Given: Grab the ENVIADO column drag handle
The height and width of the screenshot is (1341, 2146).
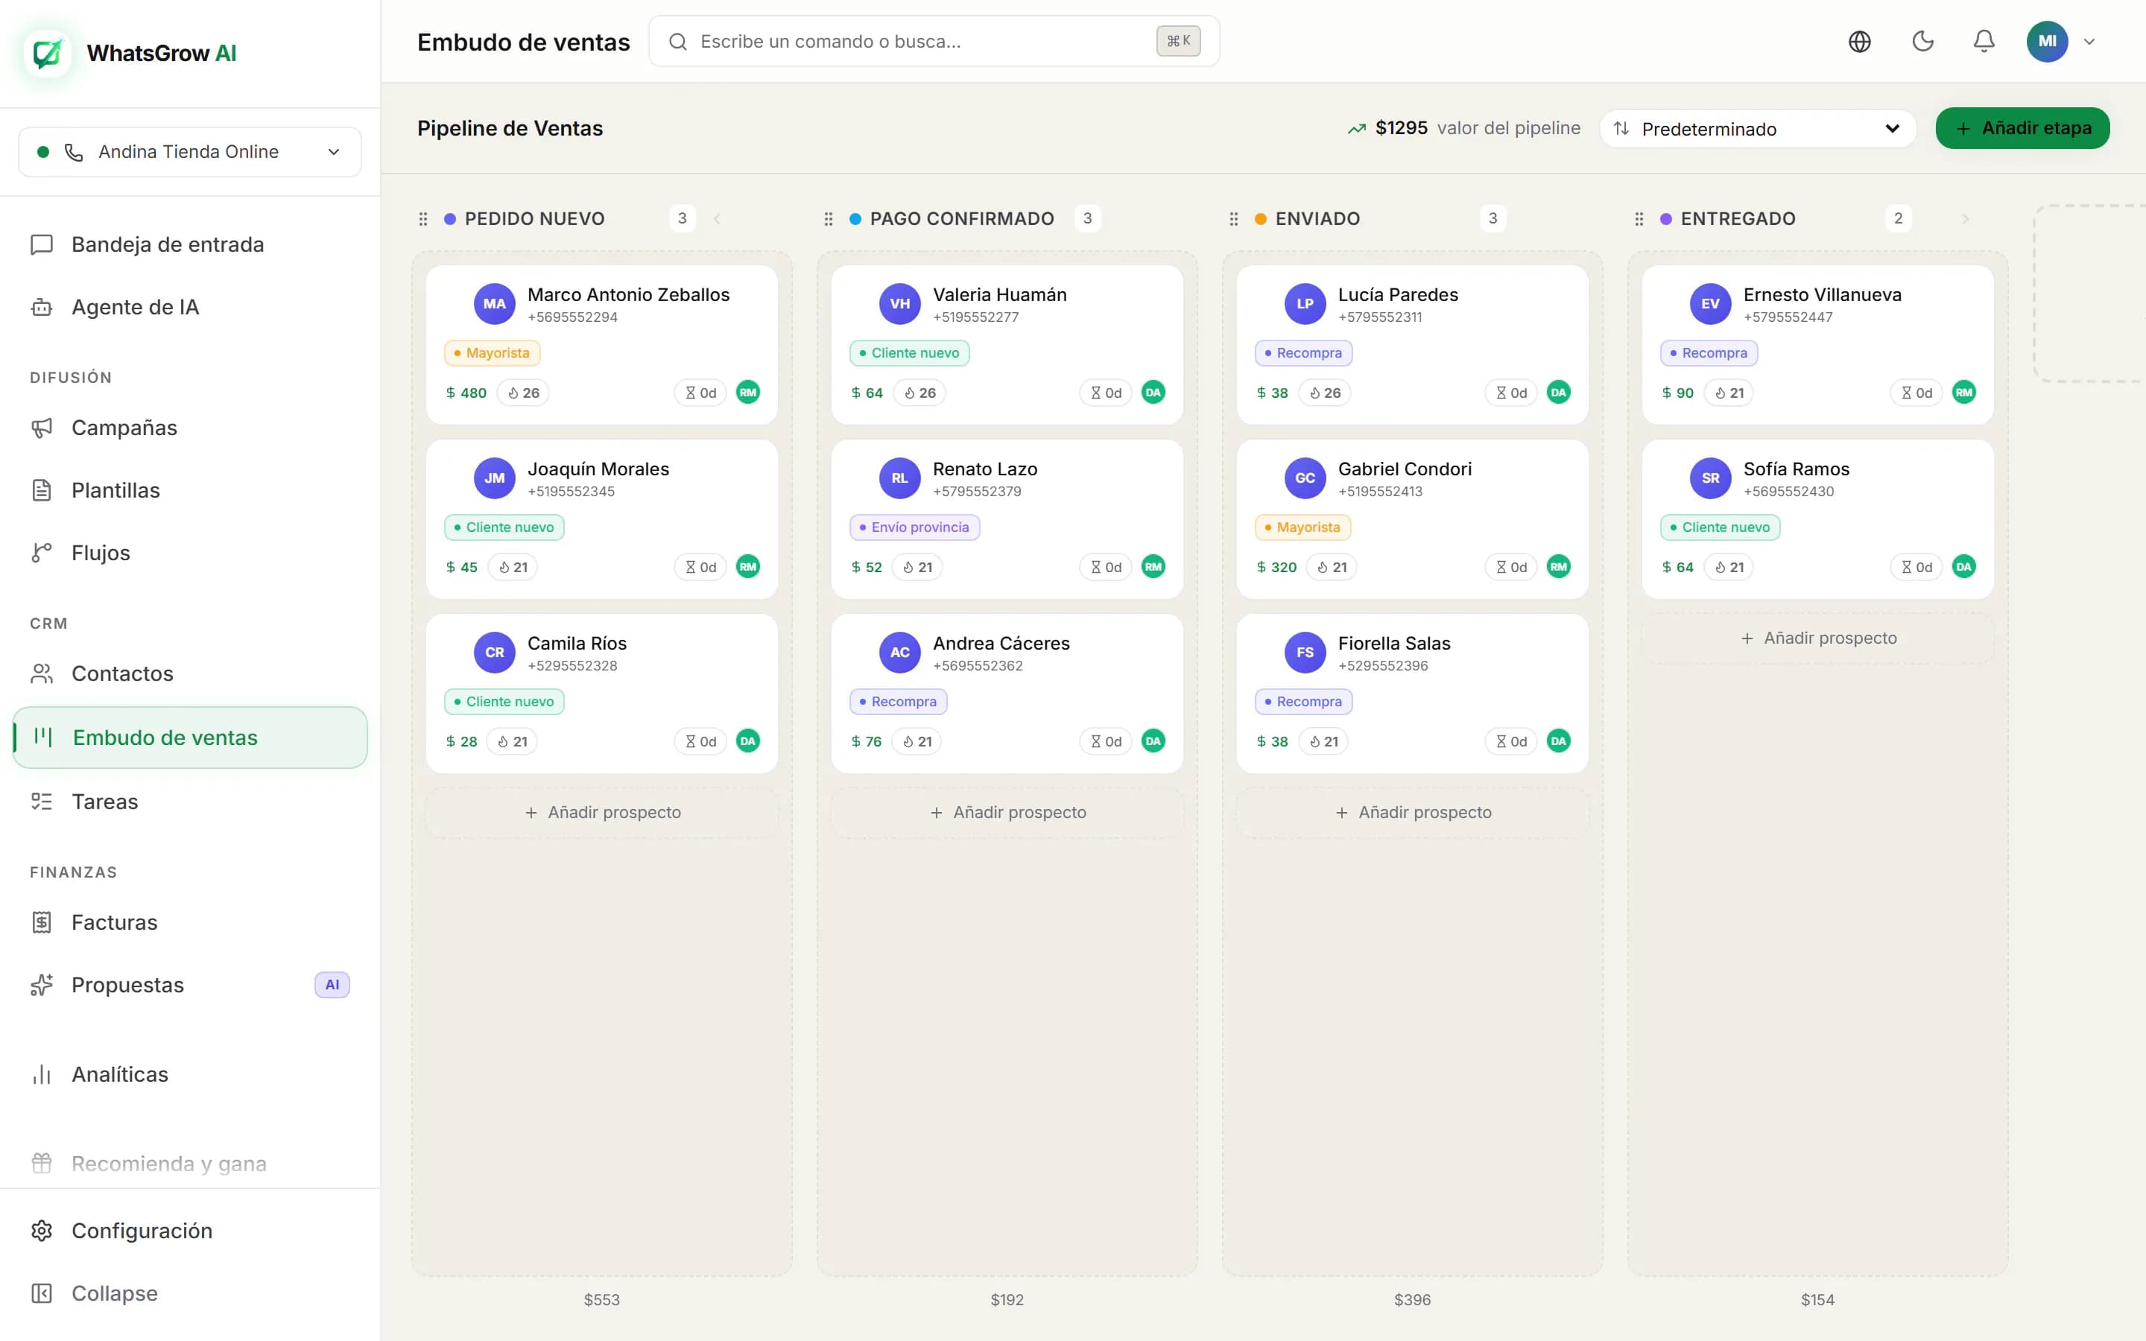Looking at the screenshot, I should click(x=1233, y=219).
